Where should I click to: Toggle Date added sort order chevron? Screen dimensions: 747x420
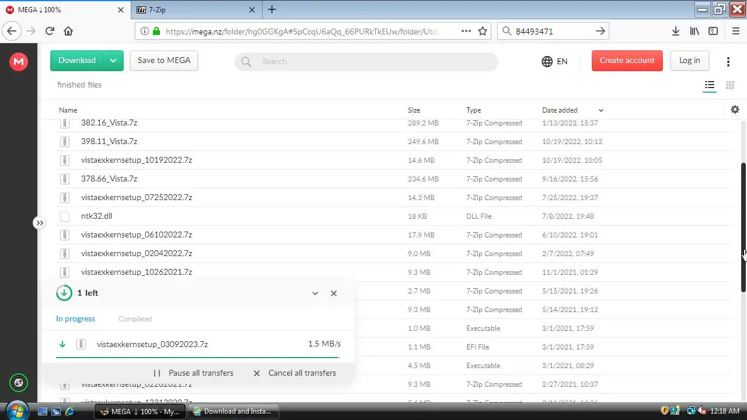click(x=601, y=110)
